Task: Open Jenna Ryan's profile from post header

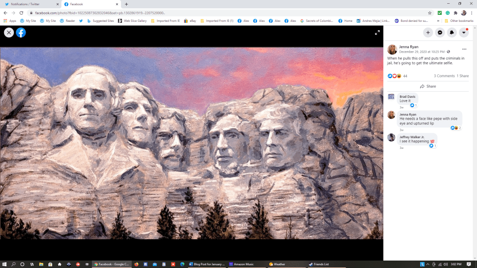Action: point(410,47)
